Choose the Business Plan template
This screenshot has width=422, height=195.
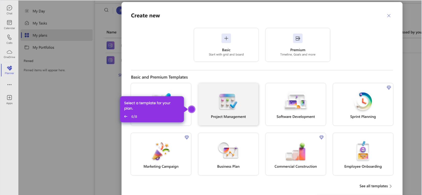228,154
